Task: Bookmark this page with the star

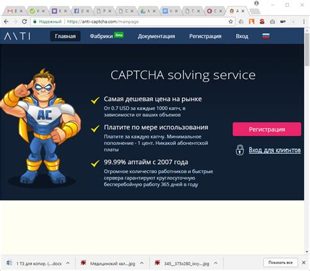Action: [231, 22]
